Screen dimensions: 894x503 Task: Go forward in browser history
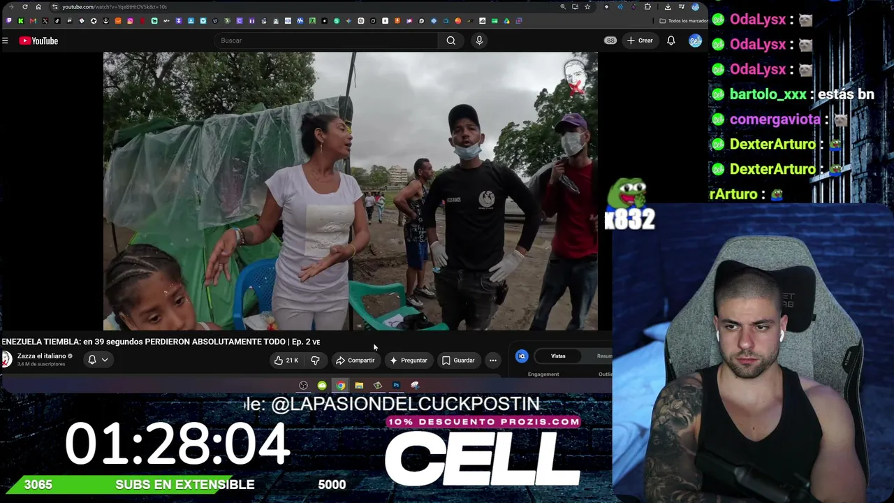point(11,7)
